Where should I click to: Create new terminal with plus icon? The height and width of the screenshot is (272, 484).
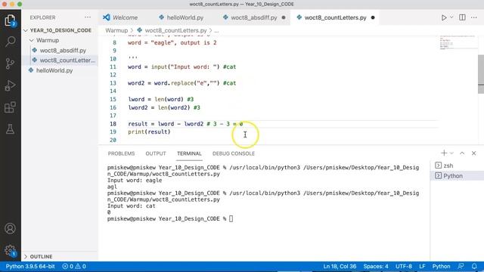click(444, 153)
